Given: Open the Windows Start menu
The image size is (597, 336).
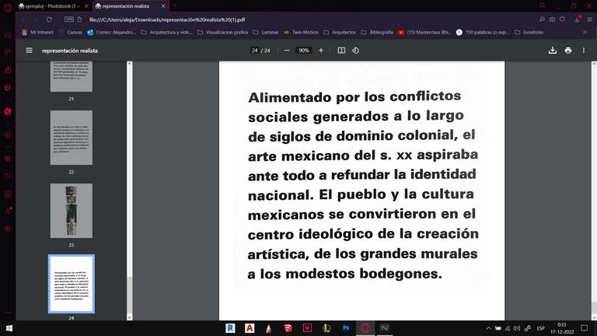Looking at the screenshot, I should point(9,328).
